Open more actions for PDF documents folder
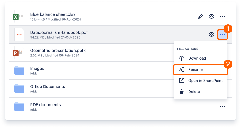Viewport: 241px width, 128px height. (x=223, y=107)
